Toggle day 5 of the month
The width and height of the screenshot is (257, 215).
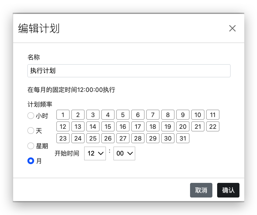(x=123, y=115)
